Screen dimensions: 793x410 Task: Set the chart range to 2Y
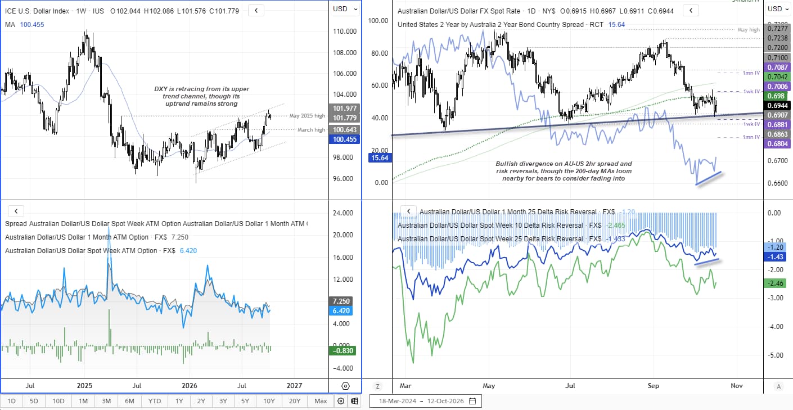(x=201, y=401)
